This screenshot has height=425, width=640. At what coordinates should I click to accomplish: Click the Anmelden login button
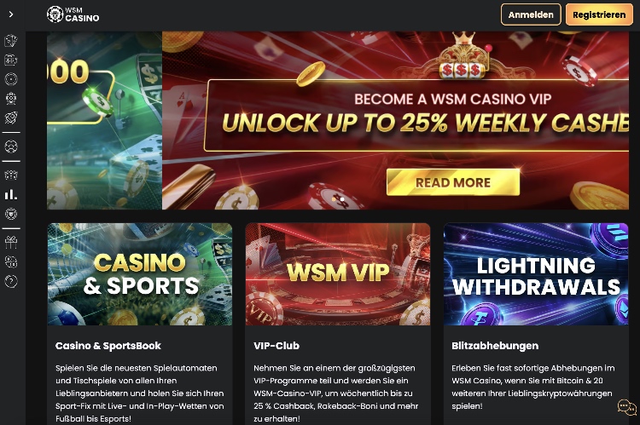pyautogui.click(x=531, y=14)
